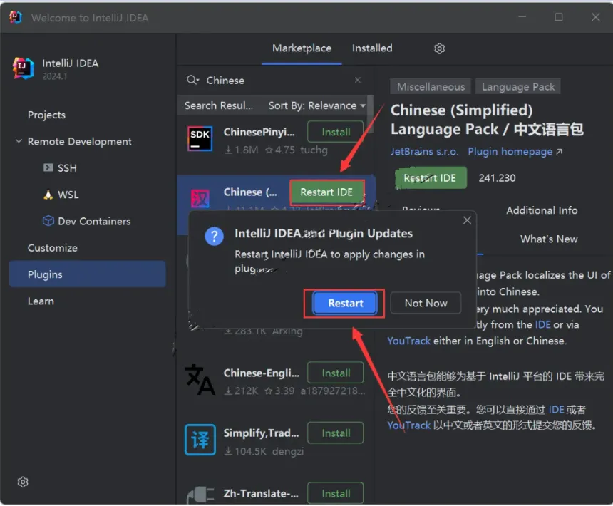Click the 241.230 version number
The width and height of the screenshot is (613, 506).
coord(497,178)
